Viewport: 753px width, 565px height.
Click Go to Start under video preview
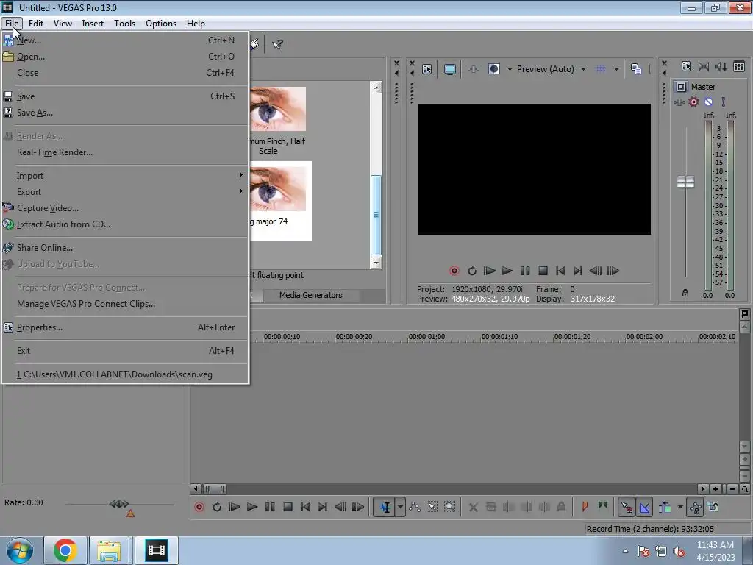[560, 271]
